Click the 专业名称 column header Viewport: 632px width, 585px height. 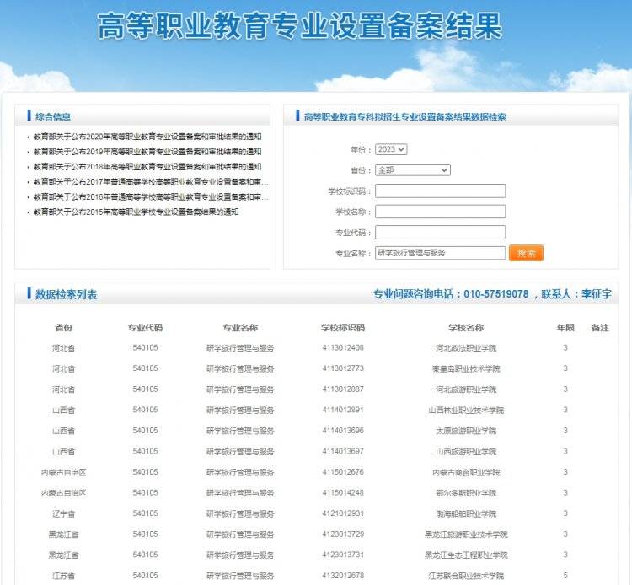pos(240,328)
